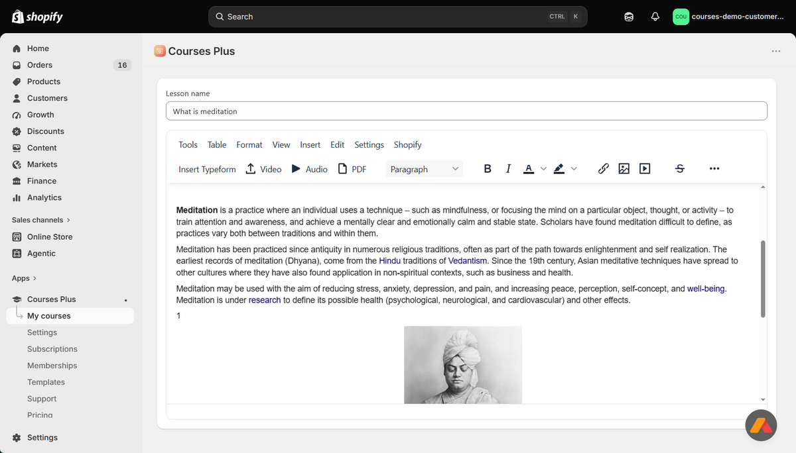Click the research link in text
Viewport: 796px width, 453px height.
pos(265,300)
